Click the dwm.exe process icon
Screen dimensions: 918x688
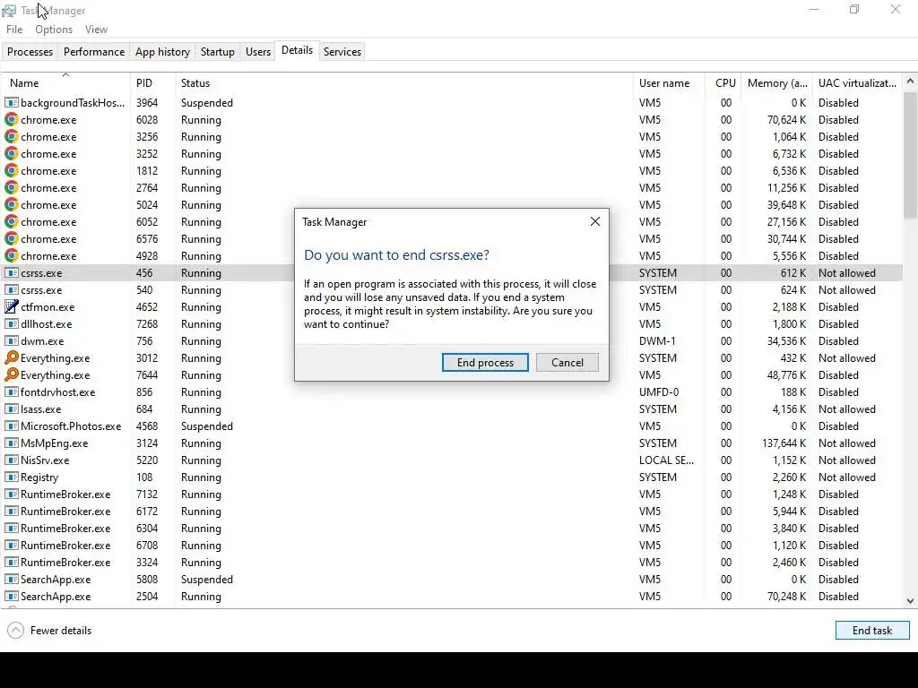(11, 341)
